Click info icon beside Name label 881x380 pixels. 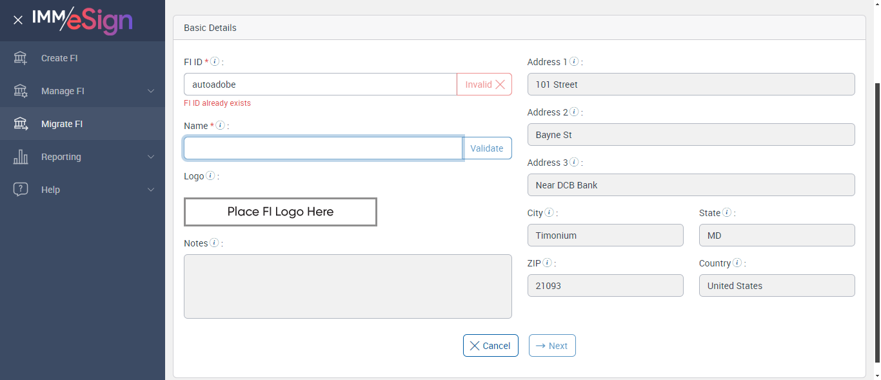pyautogui.click(x=220, y=125)
